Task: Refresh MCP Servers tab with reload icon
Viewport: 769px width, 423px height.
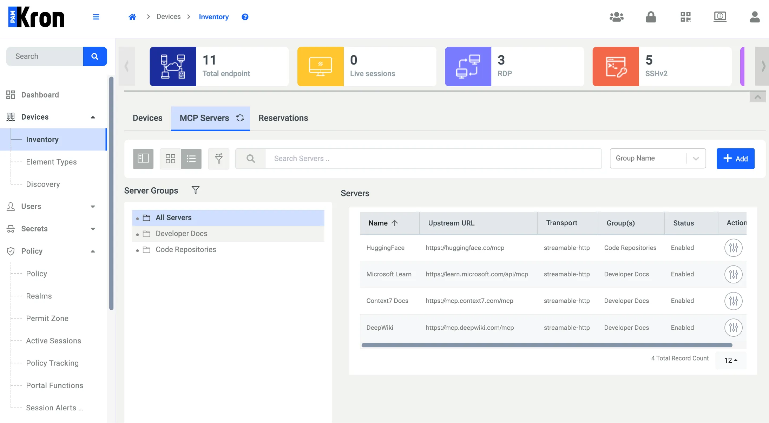Action: point(240,118)
